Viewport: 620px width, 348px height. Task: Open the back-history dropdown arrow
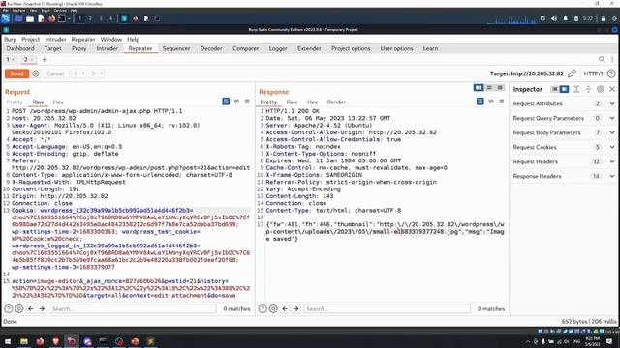pyautogui.click(x=83, y=73)
